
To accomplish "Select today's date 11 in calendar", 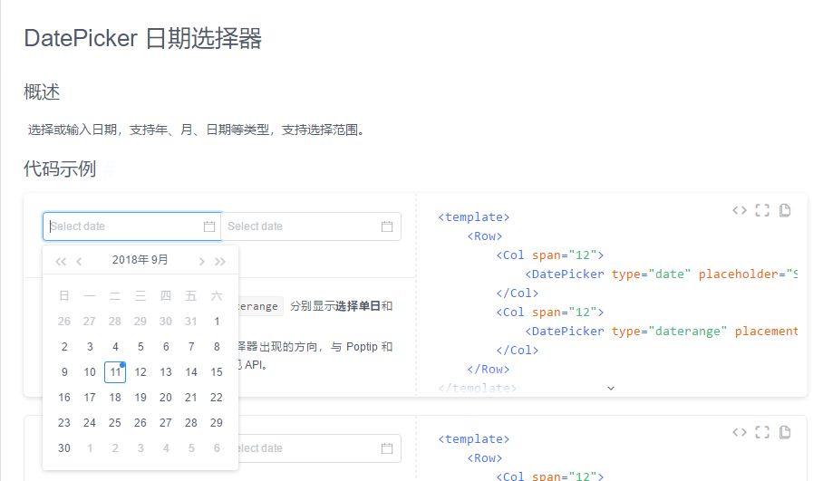I will (x=115, y=372).
